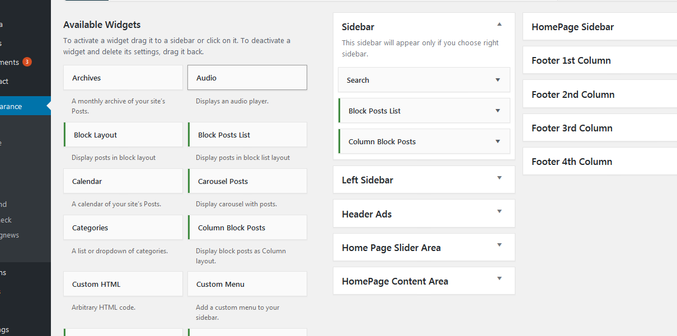
Task: Expand Block Posts List widget in Sidebar
Action: [x=497, y=111]
